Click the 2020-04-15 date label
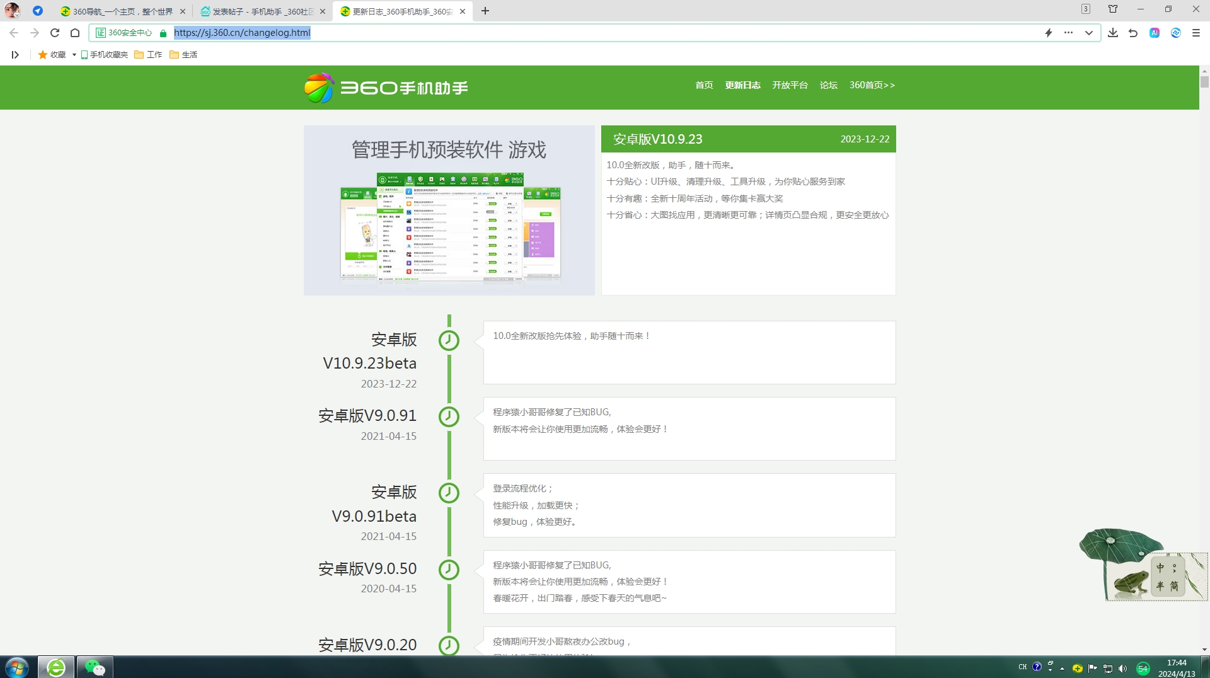 point(388,589)
